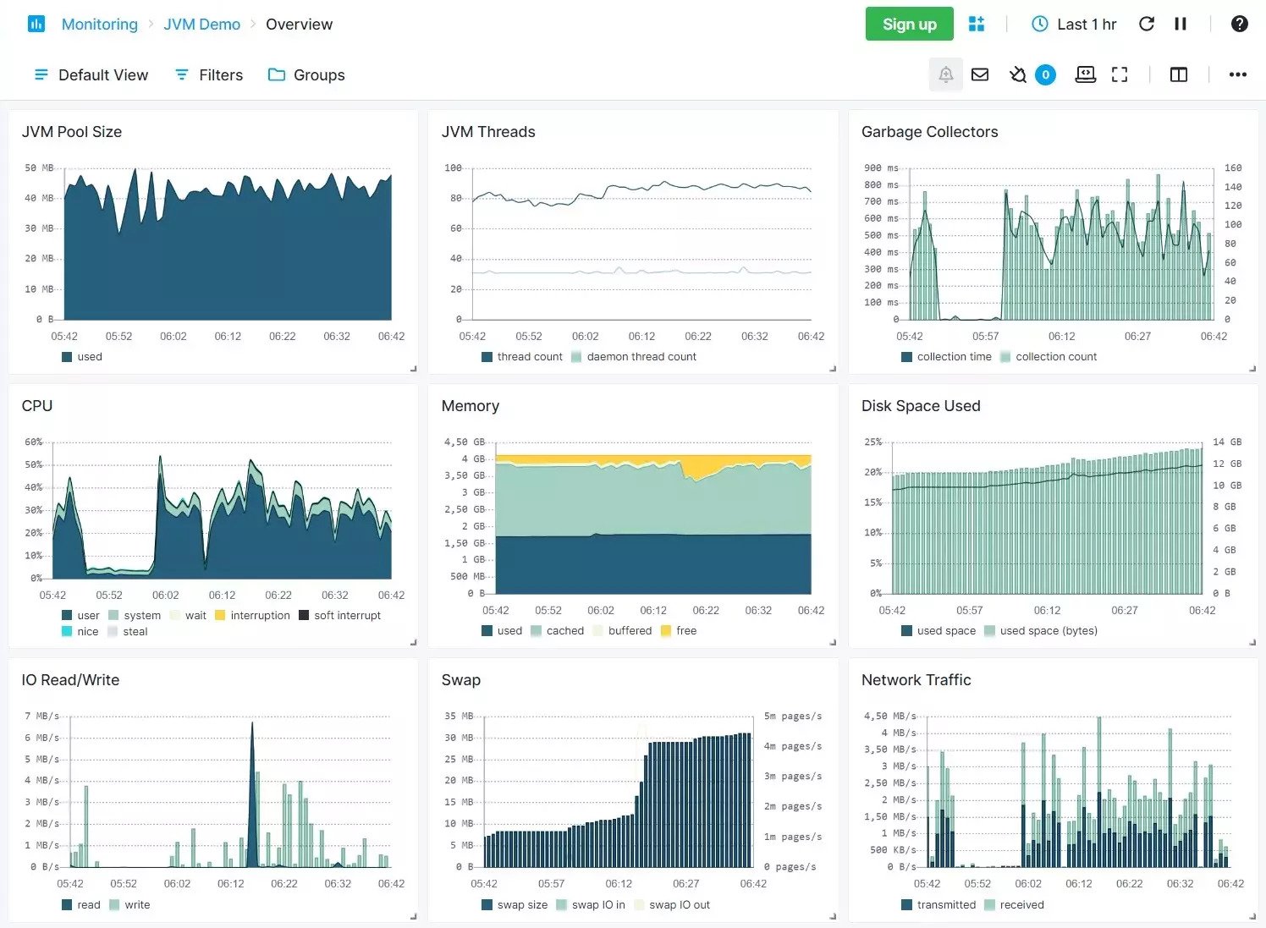1266x928 pixels.
Task: Click the blue 0 notifications badge
Action: point(1045,74)
